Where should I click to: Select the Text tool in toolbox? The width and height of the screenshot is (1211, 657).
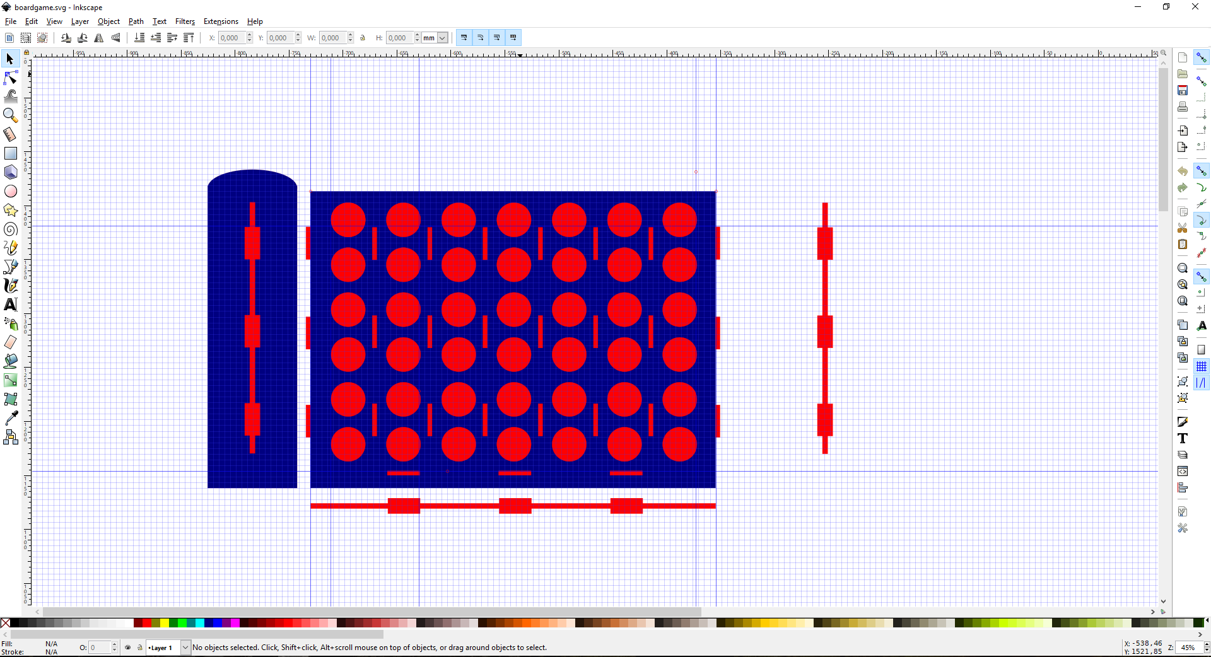(x=10, y=305)
